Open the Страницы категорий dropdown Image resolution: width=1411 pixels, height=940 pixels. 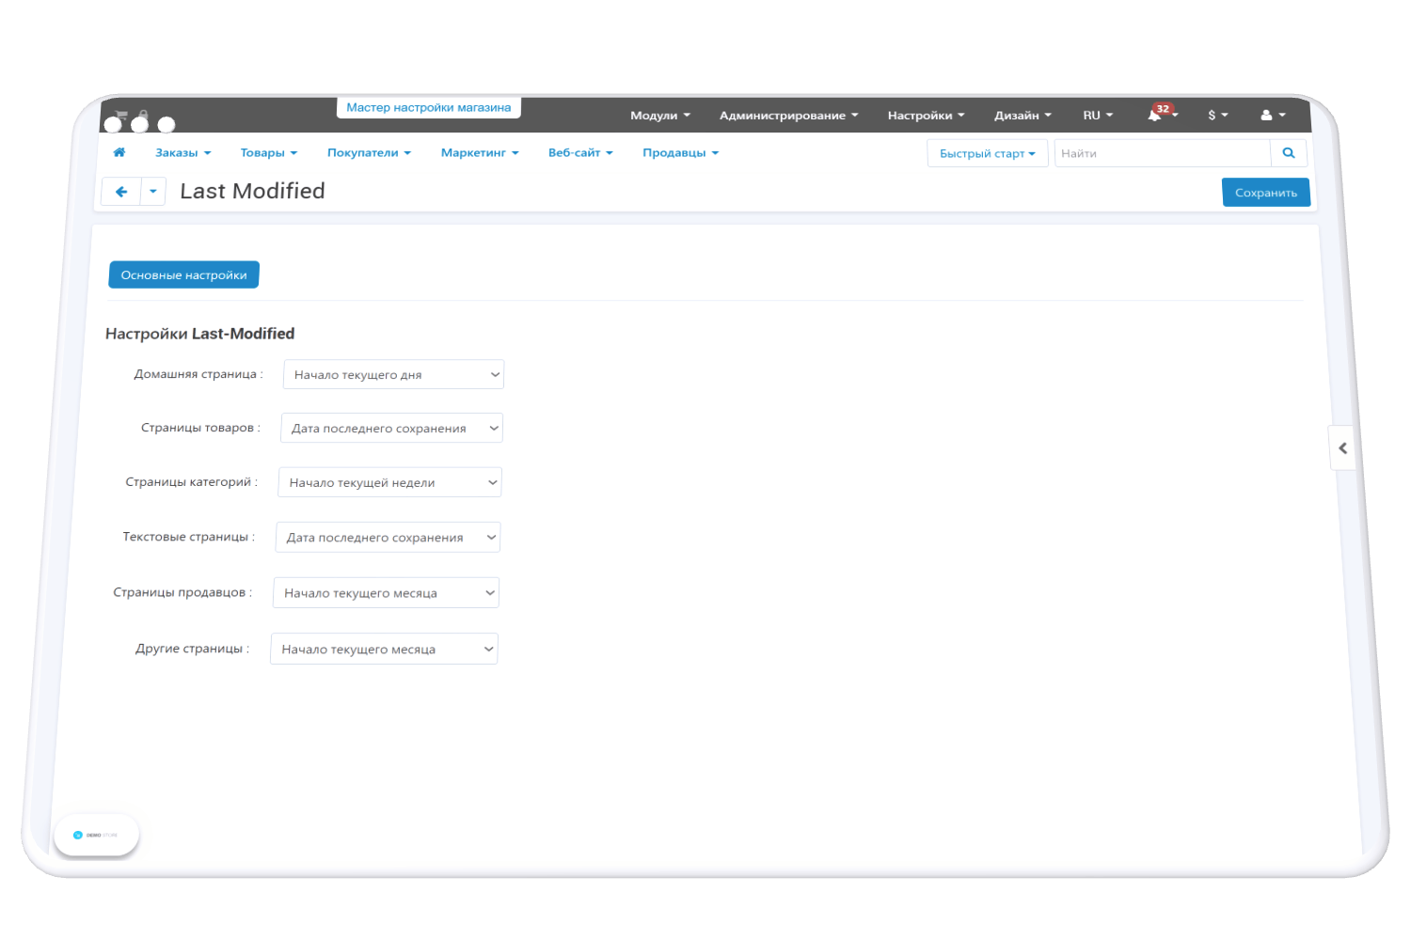click(x=389, y=483)
